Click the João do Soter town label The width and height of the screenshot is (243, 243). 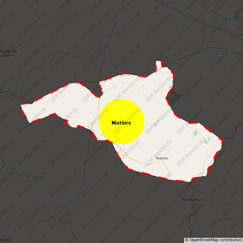click(x=8, y=53)
